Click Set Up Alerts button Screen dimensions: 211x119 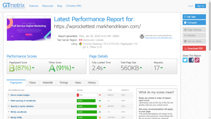[x=194, y=41]
